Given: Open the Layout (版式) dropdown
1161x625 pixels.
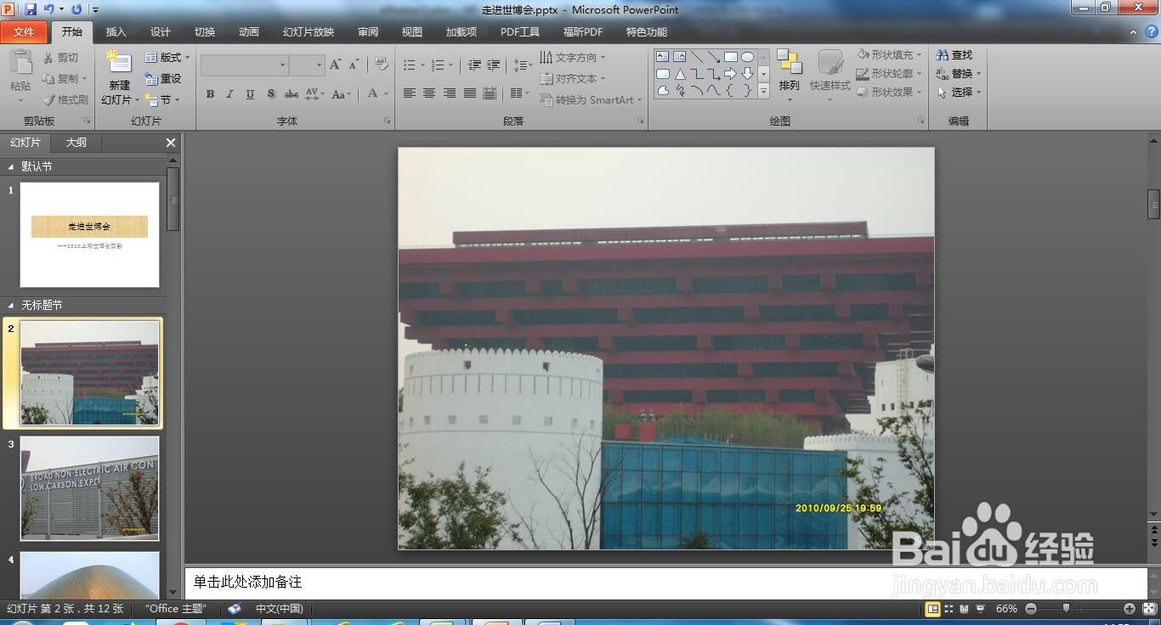Looking at the screenshot, I should pos(167,57).
